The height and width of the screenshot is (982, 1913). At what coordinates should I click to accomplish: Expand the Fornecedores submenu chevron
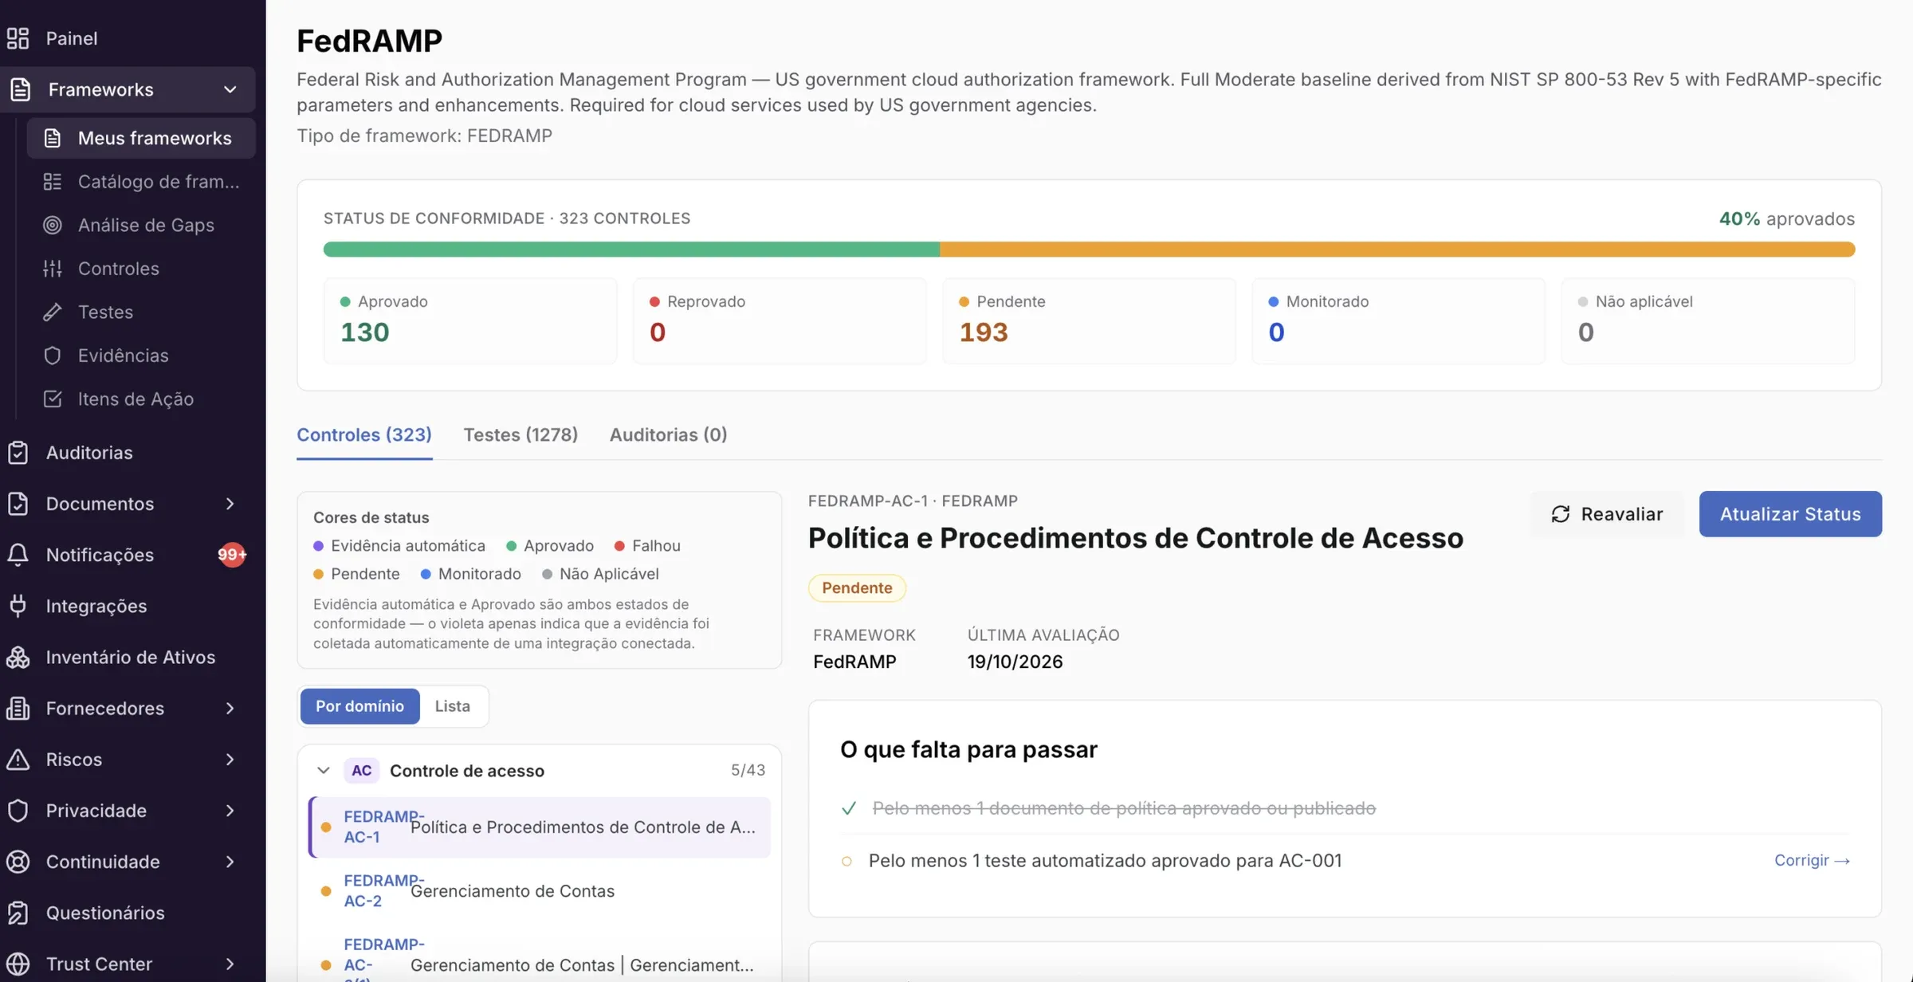230,708
